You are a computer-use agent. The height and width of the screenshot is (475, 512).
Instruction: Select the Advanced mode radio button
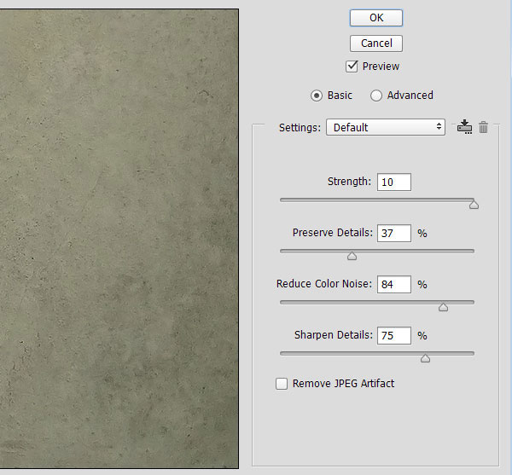[376, 96]
